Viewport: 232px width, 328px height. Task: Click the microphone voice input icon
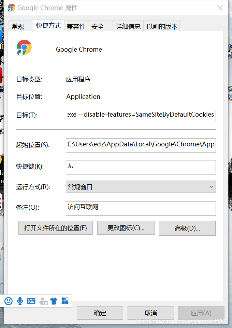click(20, 301)
